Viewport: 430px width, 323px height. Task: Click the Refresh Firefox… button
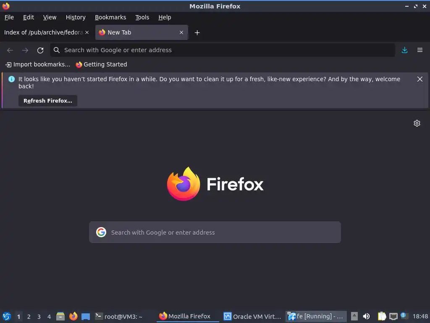pyautogui.click(x=48, y=101)
